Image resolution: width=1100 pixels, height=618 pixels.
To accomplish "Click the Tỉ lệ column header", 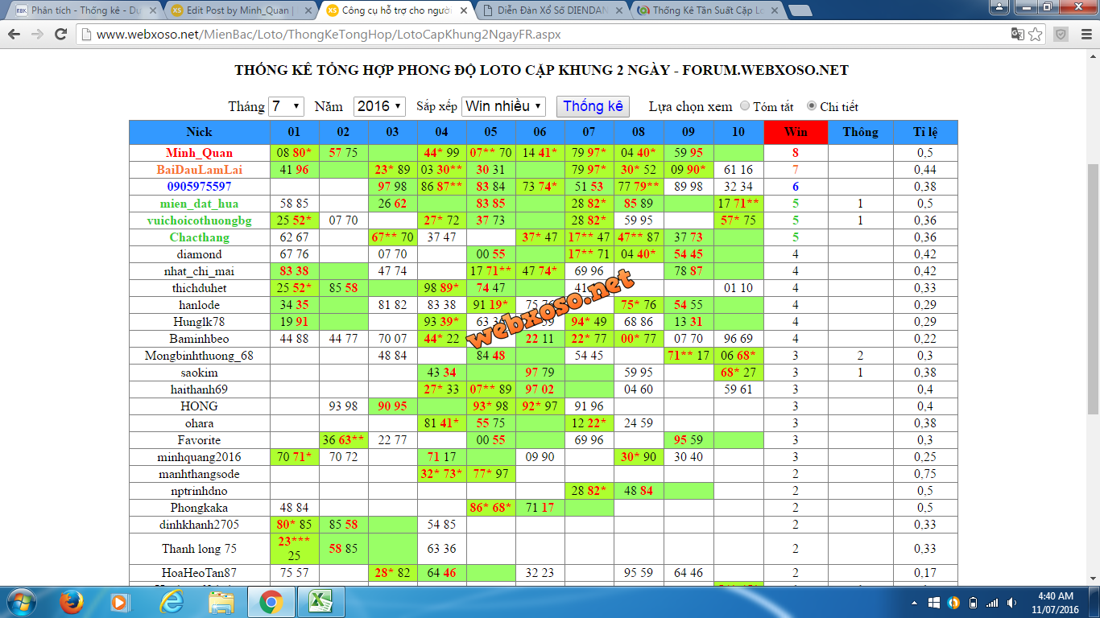I will [925, 132].
